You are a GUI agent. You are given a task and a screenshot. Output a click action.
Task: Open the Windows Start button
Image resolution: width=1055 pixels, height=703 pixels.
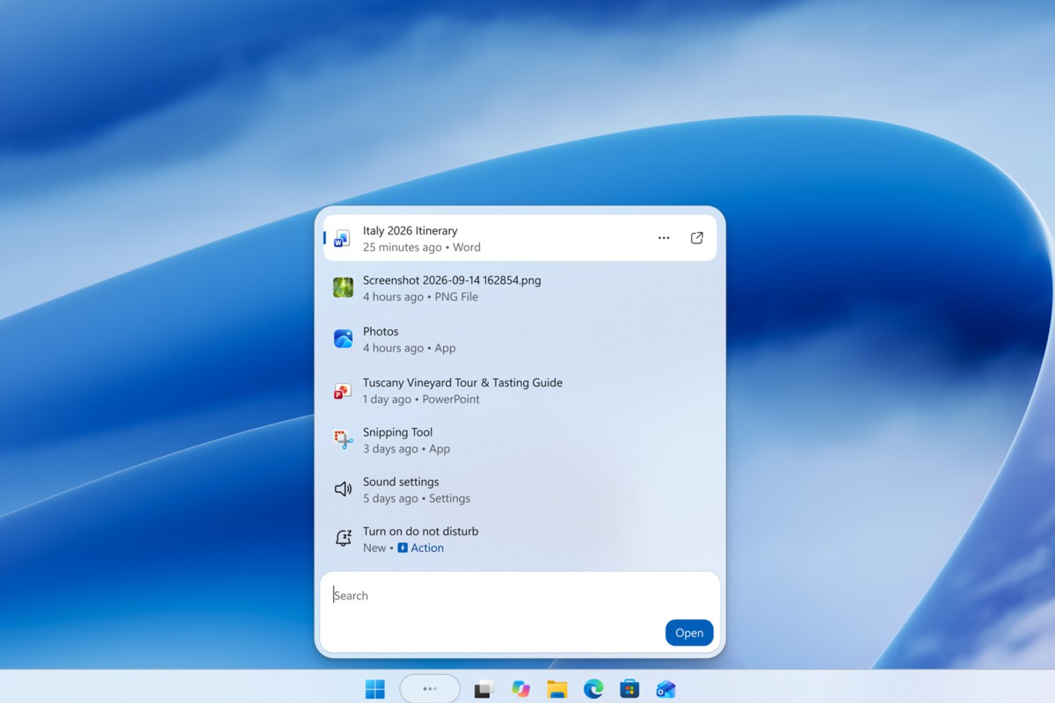point(375,689)
